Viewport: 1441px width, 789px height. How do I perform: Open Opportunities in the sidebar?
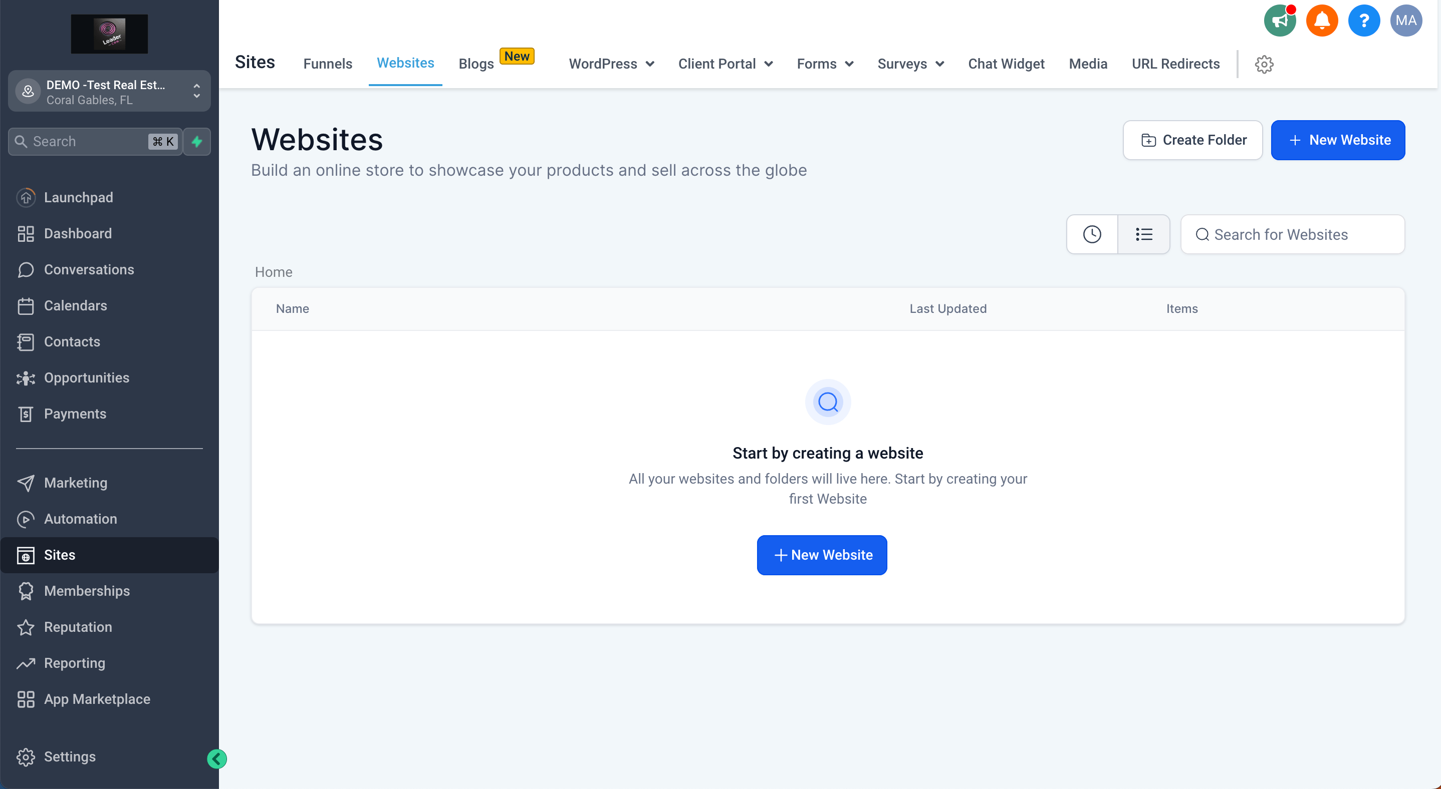click(86, 378)
